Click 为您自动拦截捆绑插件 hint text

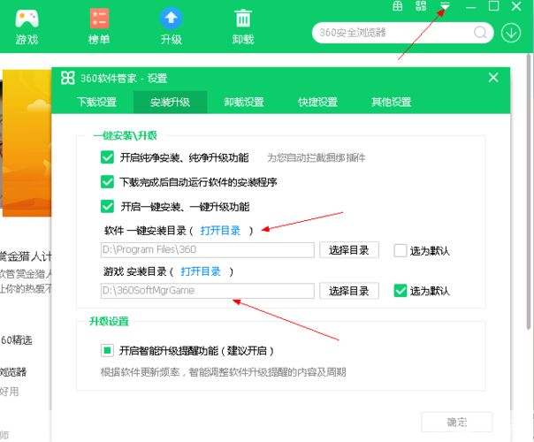[x=317, y=157]
